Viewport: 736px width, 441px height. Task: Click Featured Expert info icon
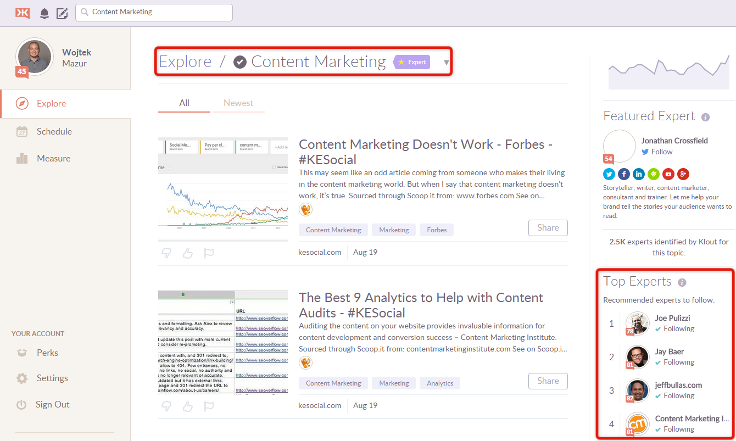tap(706, 117)
